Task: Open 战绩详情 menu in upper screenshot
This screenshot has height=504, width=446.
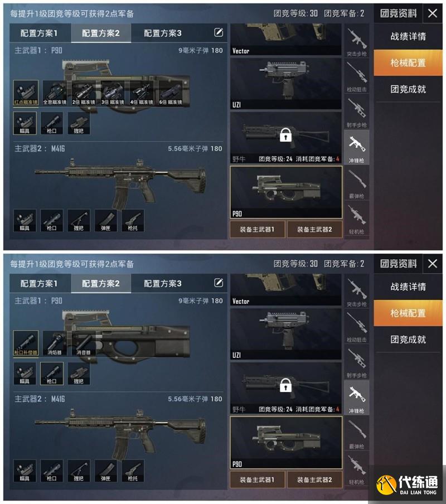Action: [x=408, y=36]
